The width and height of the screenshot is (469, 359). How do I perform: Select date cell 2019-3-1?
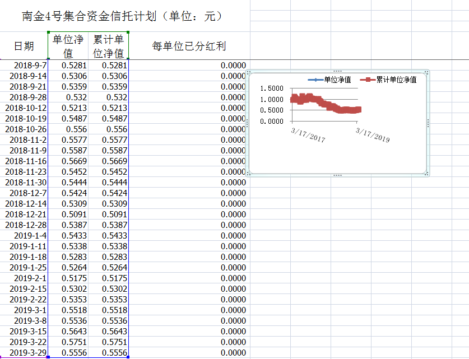click(x=24, y=310)
